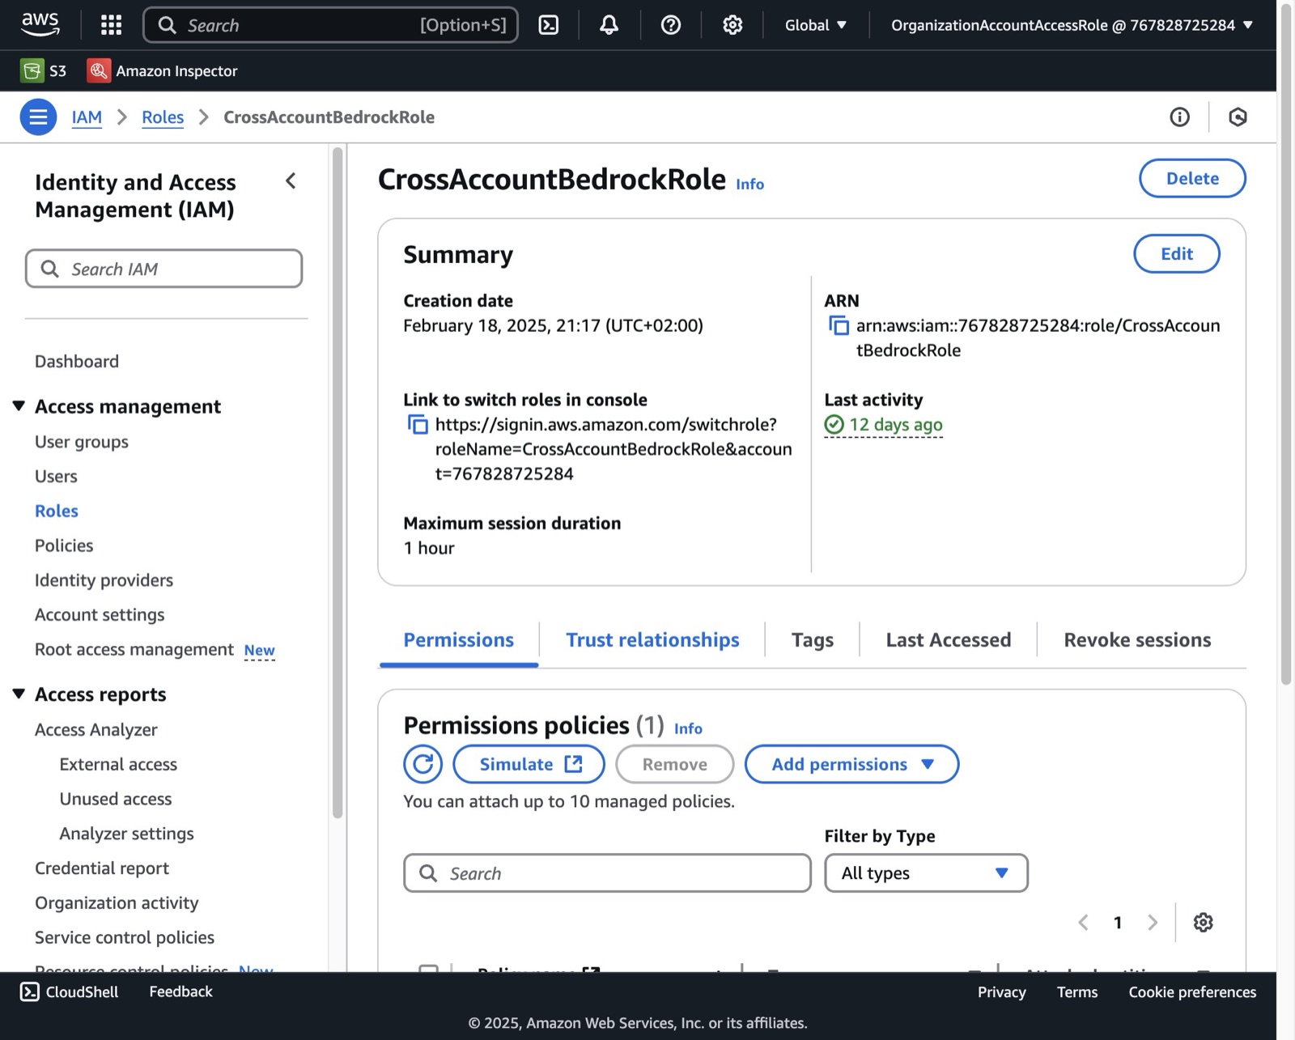Copy the role ARN

pyautogui.click(x=839, y=326)
